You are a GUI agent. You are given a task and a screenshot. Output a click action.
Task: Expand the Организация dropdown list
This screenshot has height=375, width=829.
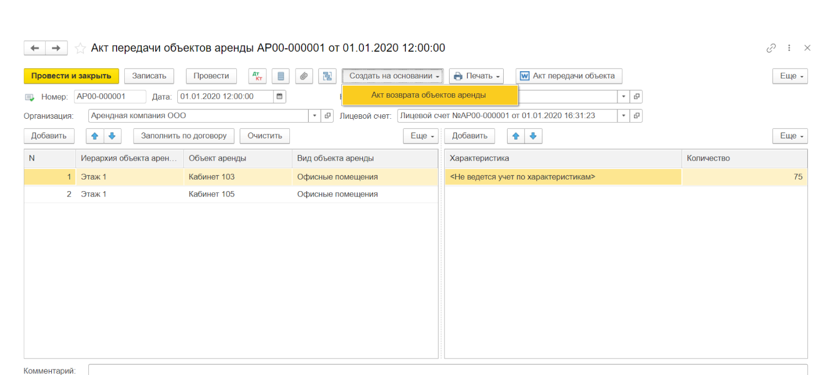[x=315, y=116]
